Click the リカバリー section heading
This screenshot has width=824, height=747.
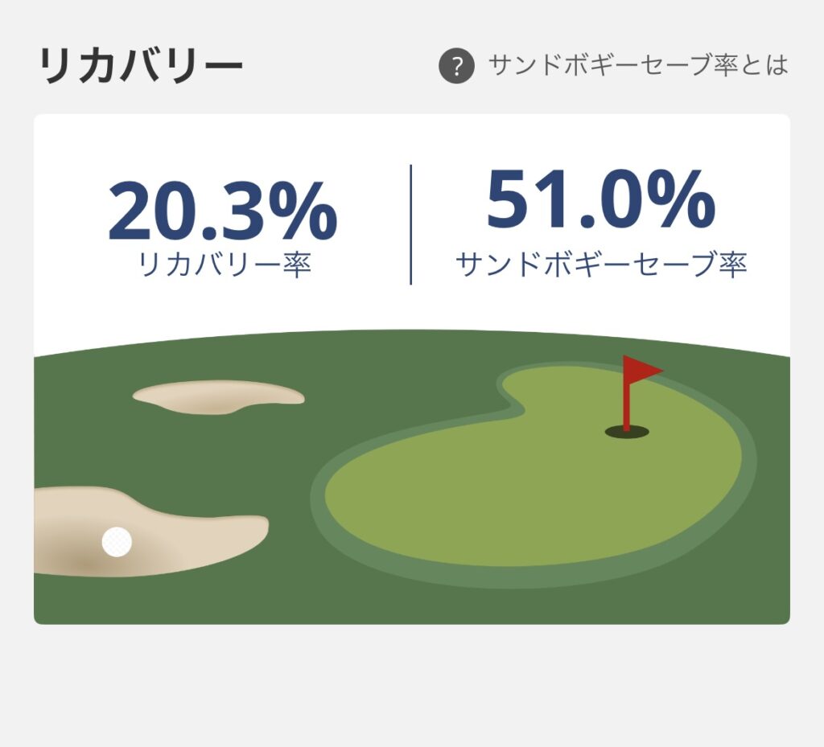point(140,66)
